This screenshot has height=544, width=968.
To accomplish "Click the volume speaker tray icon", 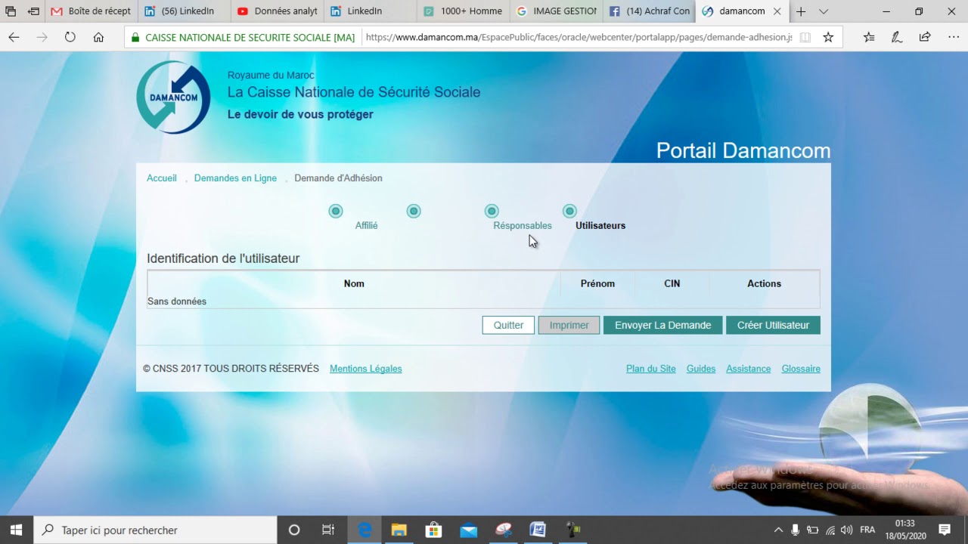I will point(846,530).
